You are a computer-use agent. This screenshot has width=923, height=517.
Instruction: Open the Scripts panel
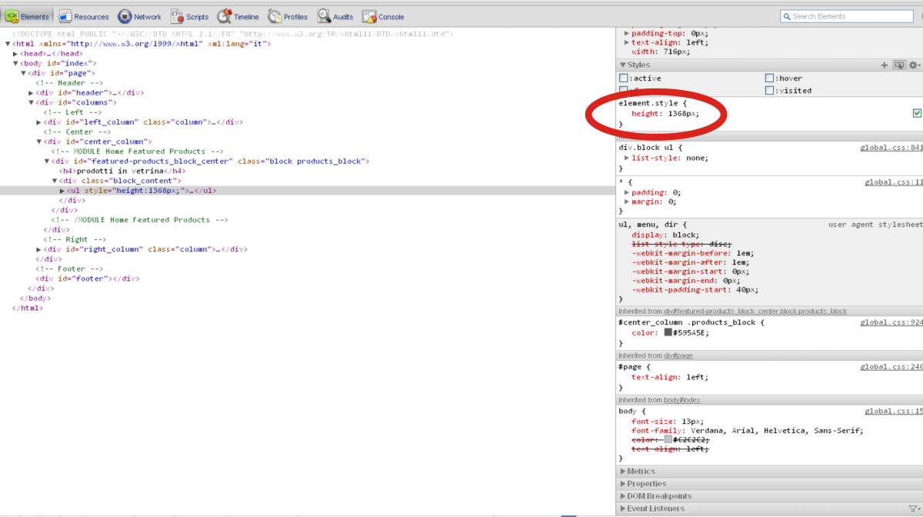click(189, 16)
